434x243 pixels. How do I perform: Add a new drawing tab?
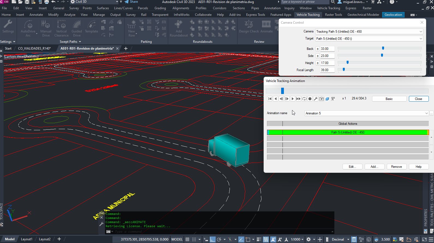126,48
